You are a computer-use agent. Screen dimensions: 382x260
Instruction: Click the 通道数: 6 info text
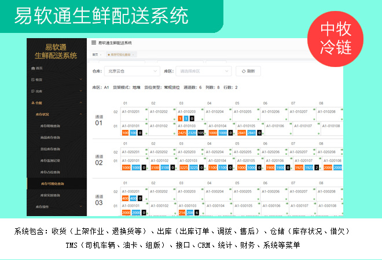point(193,87)
